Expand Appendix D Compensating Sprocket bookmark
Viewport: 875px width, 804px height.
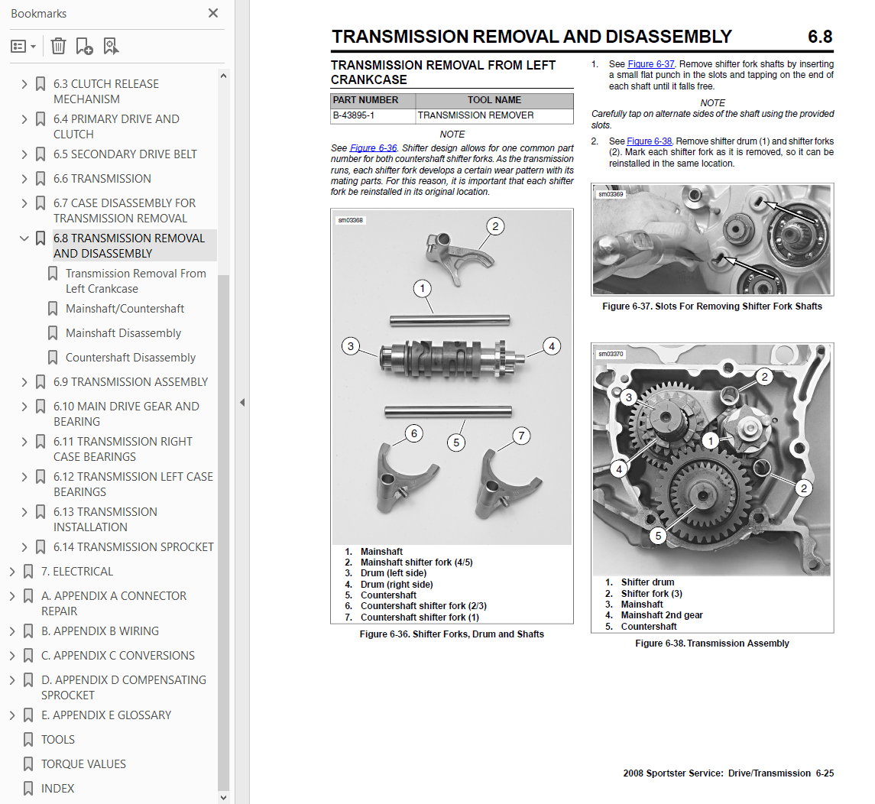[x=12, y=681]
